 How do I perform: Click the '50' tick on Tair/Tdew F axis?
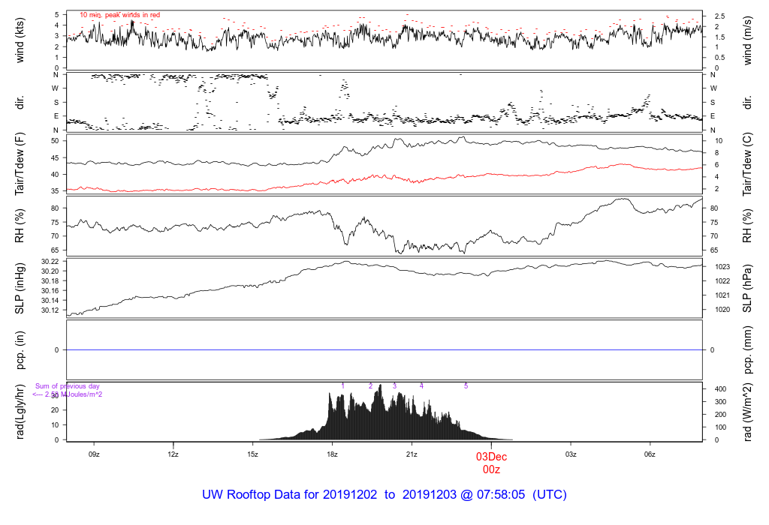tap(55, 141)
